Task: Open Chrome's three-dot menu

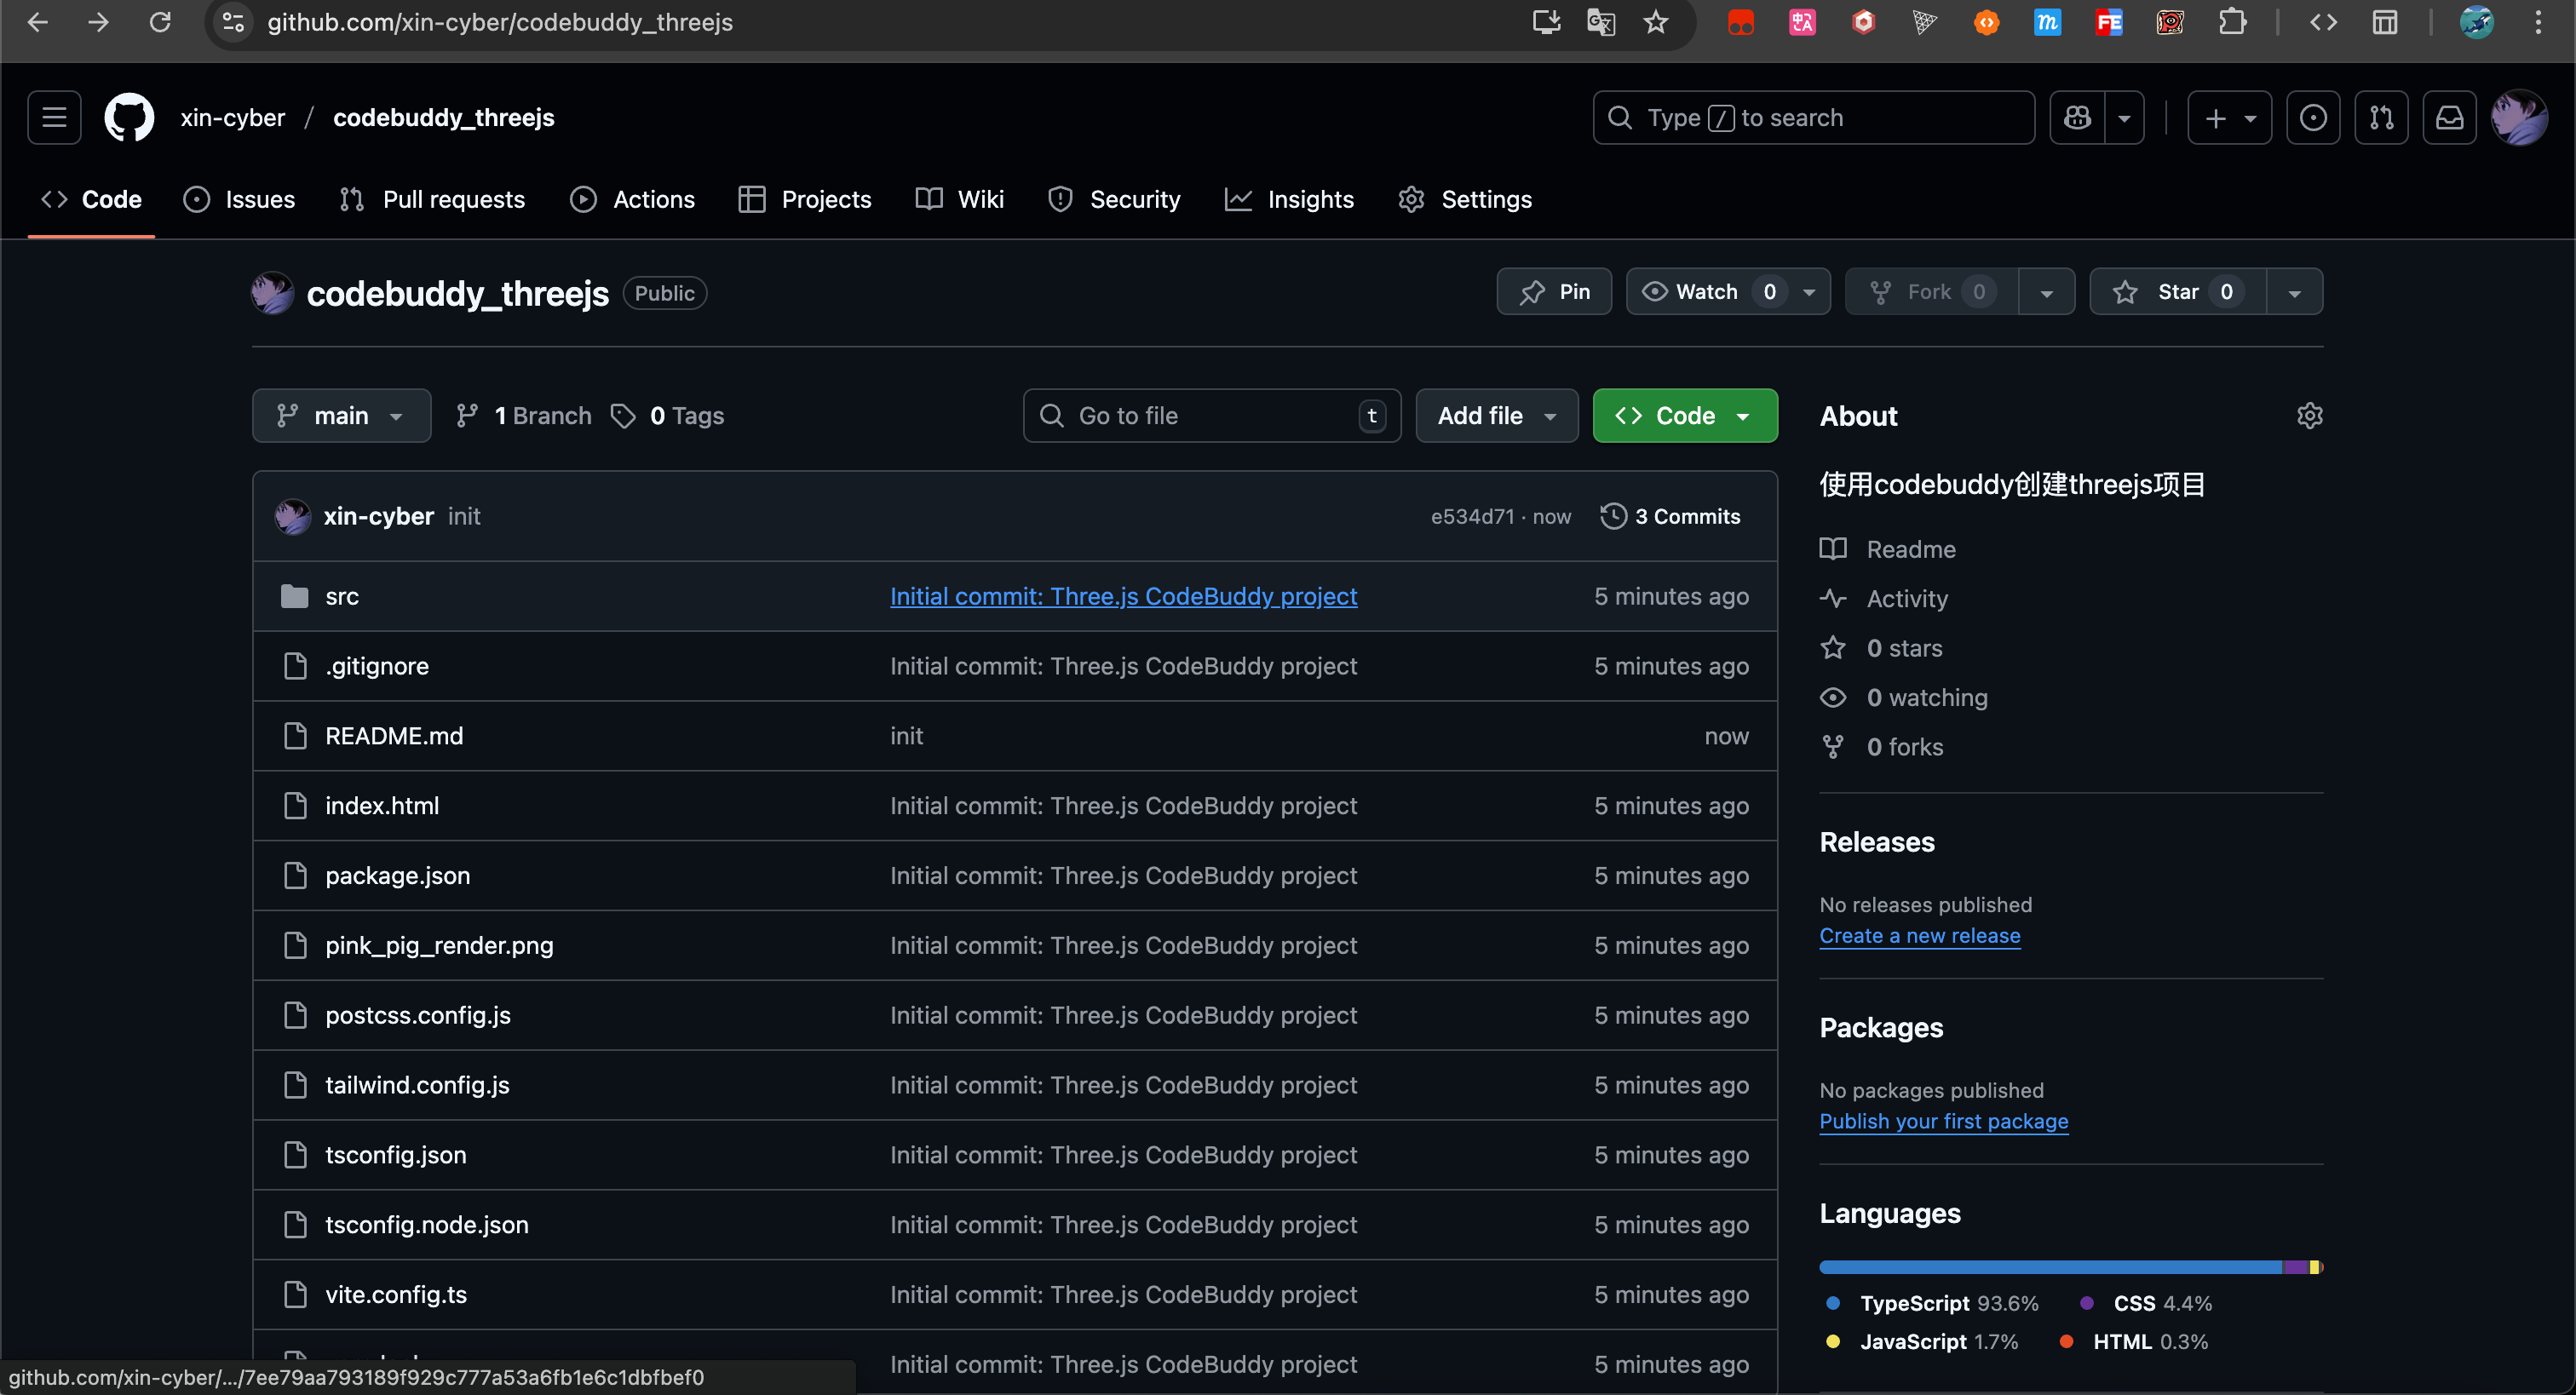Action: (x=2538, y=22)
